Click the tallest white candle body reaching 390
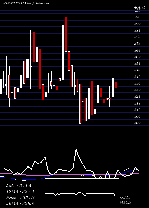149x208 pixels. [63, 52]
